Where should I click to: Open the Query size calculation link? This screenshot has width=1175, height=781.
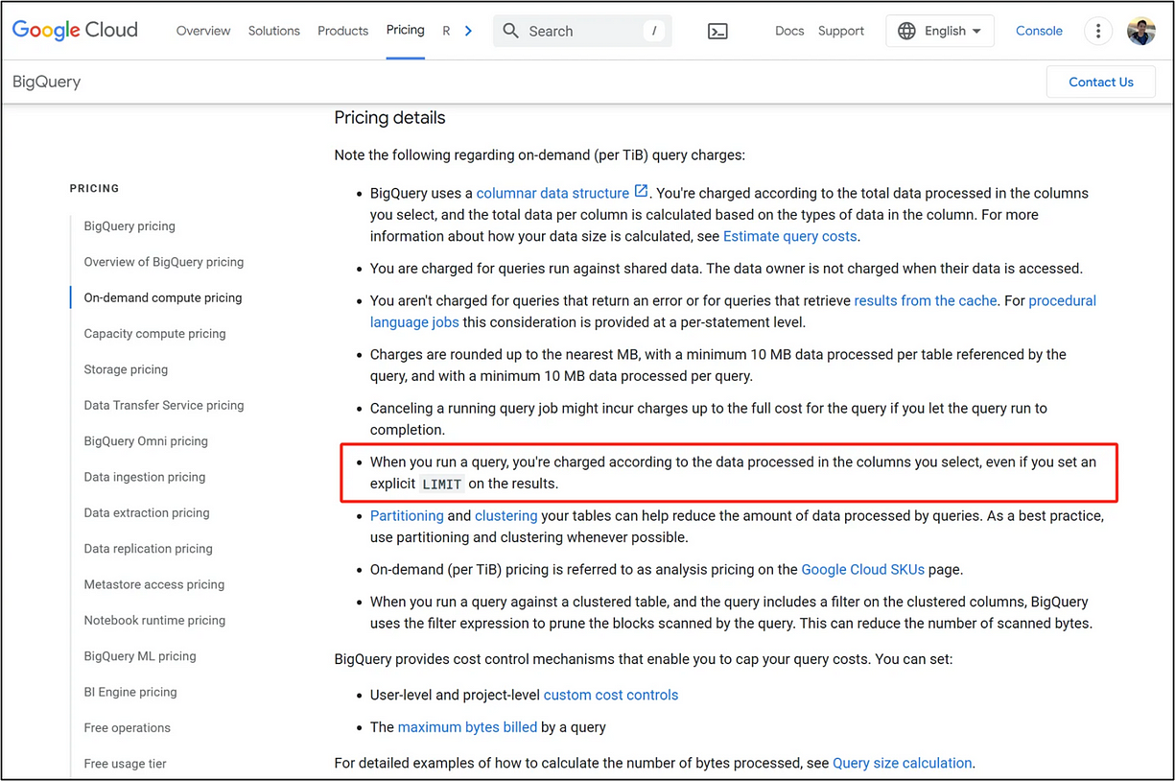[903, 764]
